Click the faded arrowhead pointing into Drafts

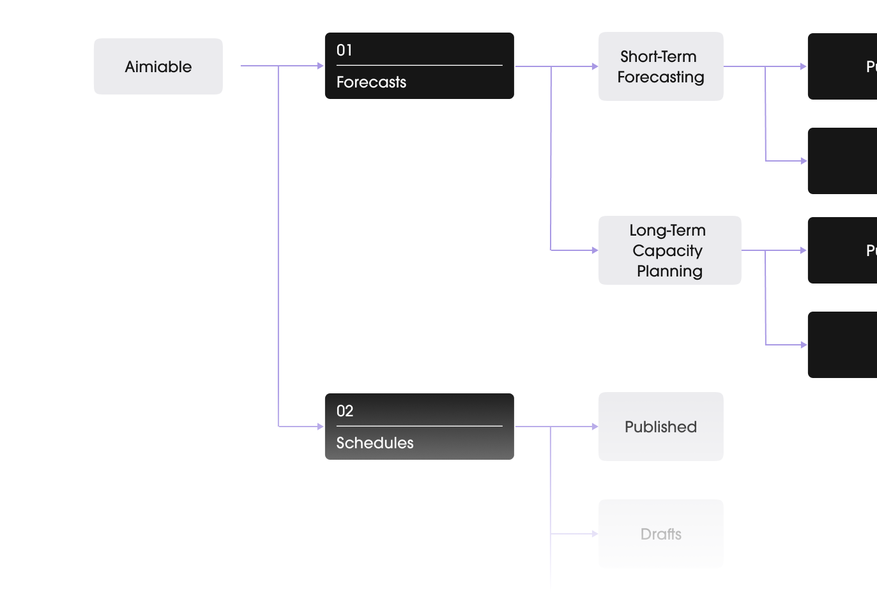click(595, 534)
